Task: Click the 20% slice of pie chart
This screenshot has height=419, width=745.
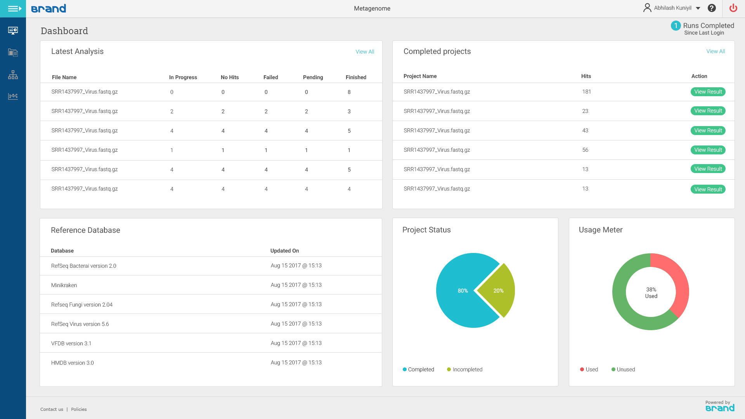Action: click(499, 291)
